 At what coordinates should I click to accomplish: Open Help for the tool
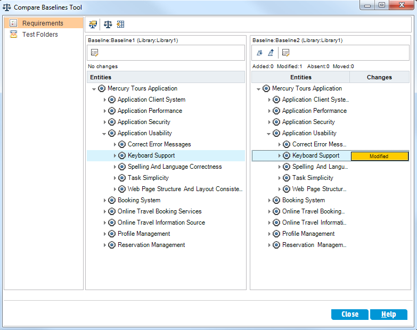point(389,315)
